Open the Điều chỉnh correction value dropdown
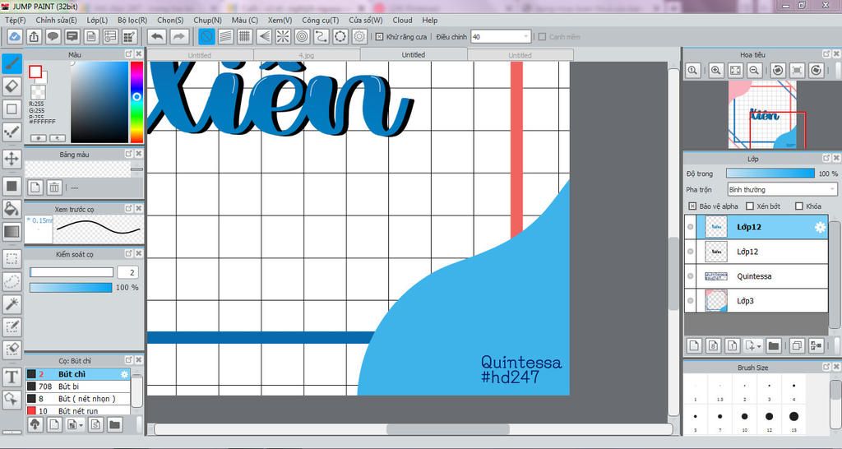 [x=501, y=36]
